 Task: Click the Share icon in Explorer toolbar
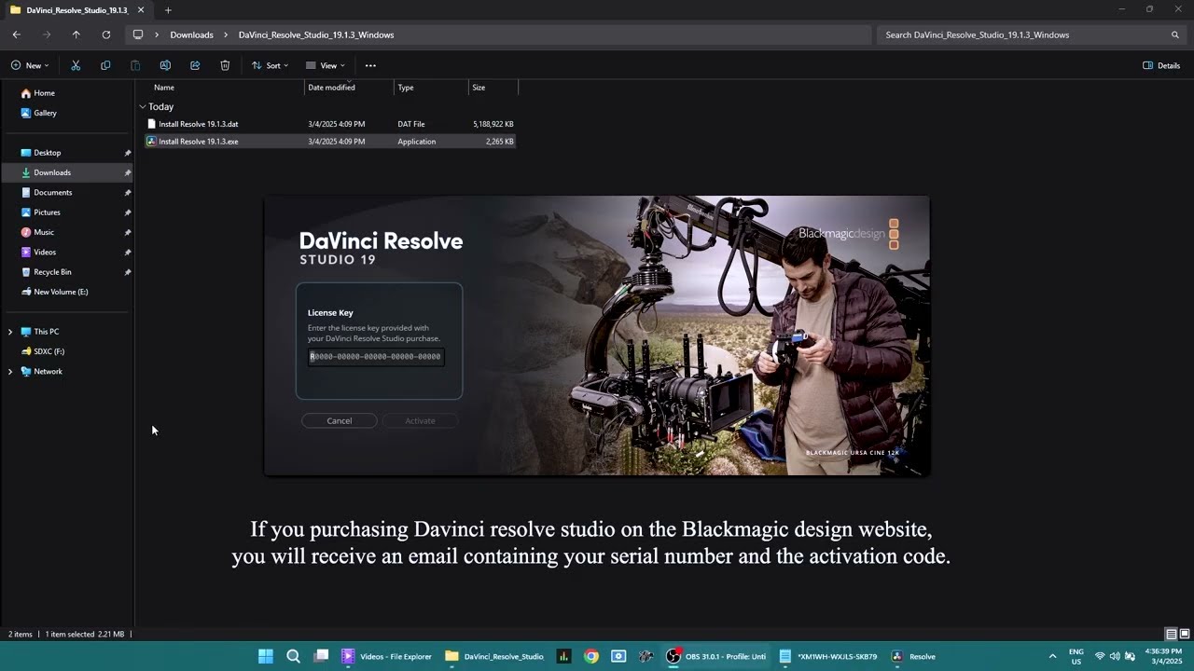[195, 65]
